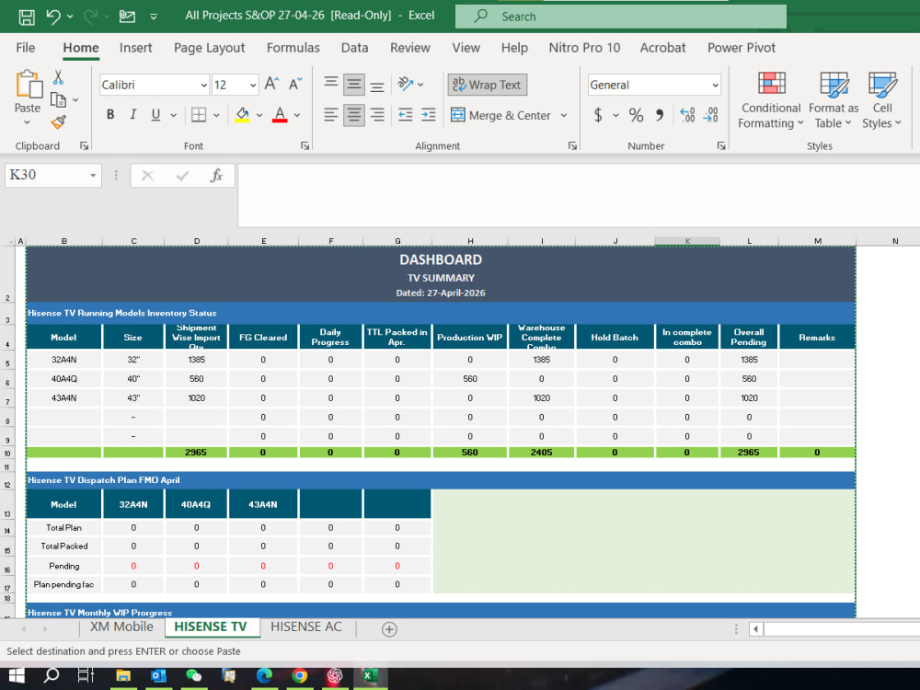Viewport: 920px width, 690px height.
Task: Expand the Borders dropdown arrow
Action: coord(216,115)
